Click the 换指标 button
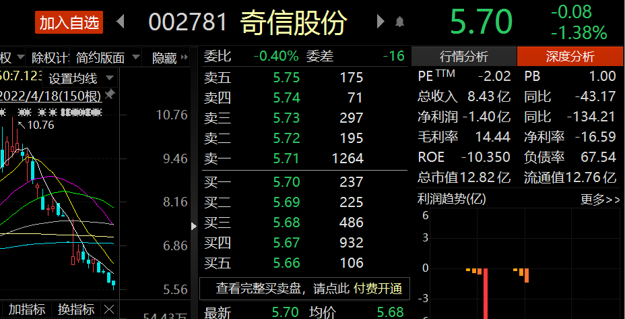The width and height of the screenshot is (625, 319). click(76, 310)
